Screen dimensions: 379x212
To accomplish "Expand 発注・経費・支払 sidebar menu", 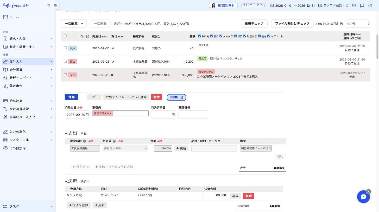I will (x=28, y=47).
